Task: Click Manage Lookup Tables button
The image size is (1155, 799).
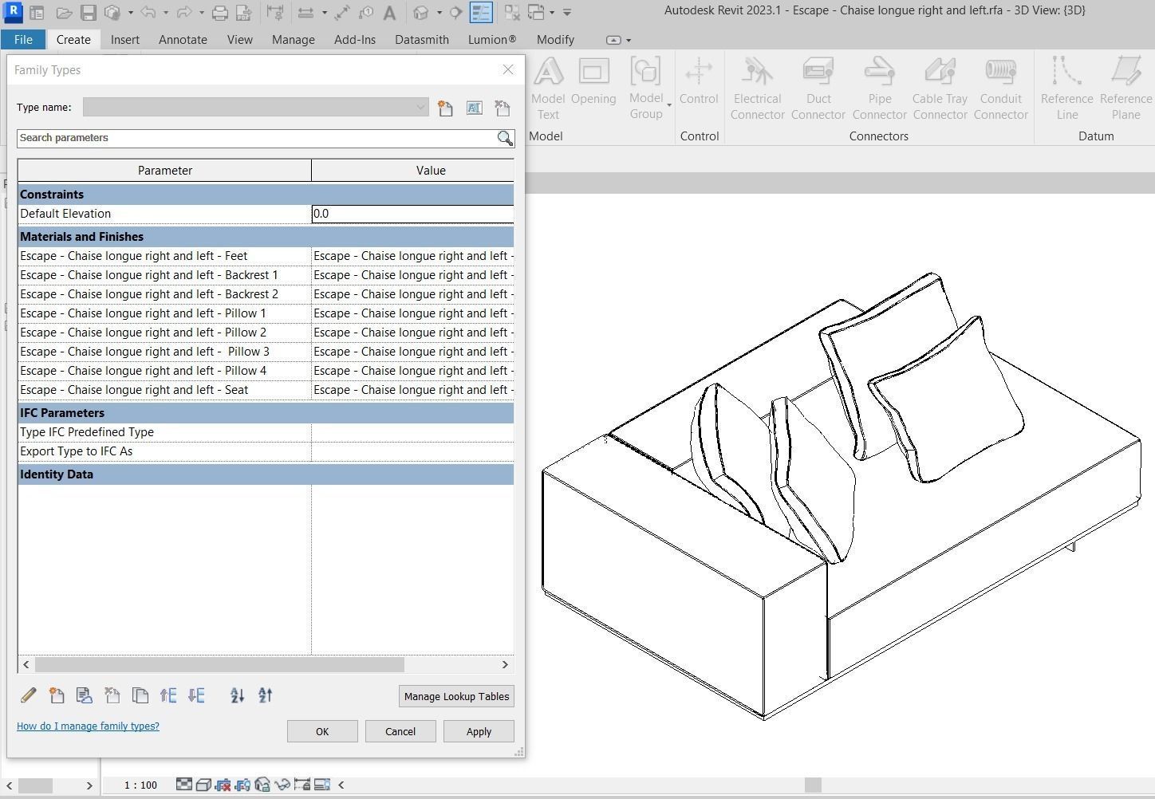Action: coord(456,696)
